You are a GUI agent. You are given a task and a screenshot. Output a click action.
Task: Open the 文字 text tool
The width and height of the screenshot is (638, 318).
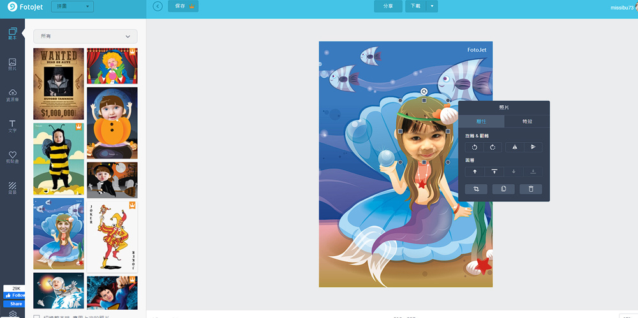click(x=12, y=126)
